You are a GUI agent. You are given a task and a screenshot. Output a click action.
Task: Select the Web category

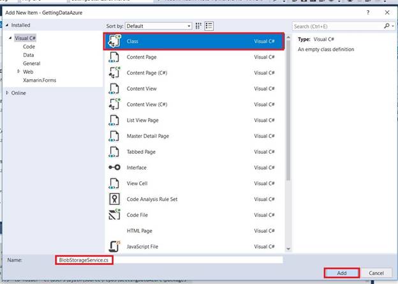pos(28,72)
